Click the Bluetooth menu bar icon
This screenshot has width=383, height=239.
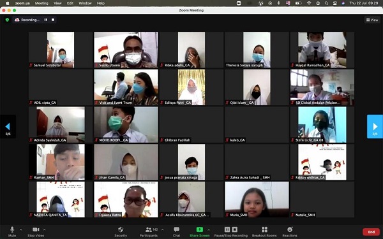[278, 3]
